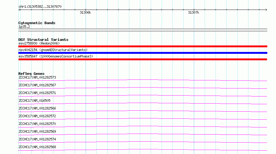Select the DGV Structural Variants track title

tap(43, 40)
